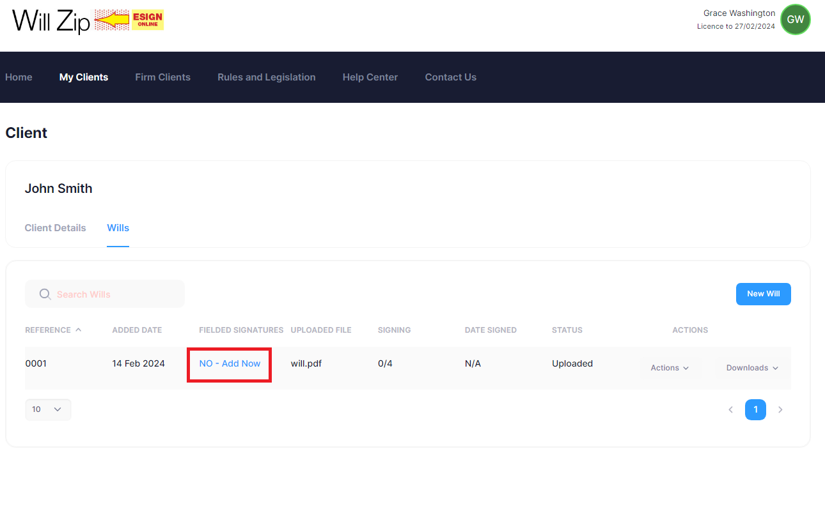Switch to the Client Details tab
This screenshot has width=825, height=525.
click(55, 228)
